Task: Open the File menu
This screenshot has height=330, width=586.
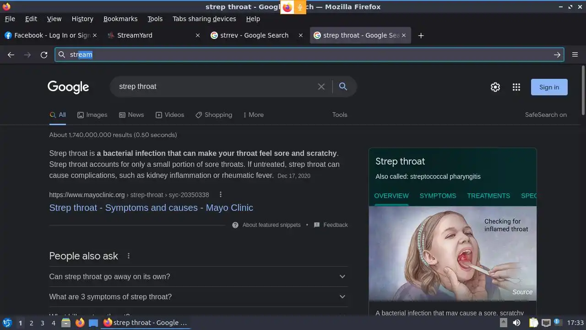Action: click(10, 19)
